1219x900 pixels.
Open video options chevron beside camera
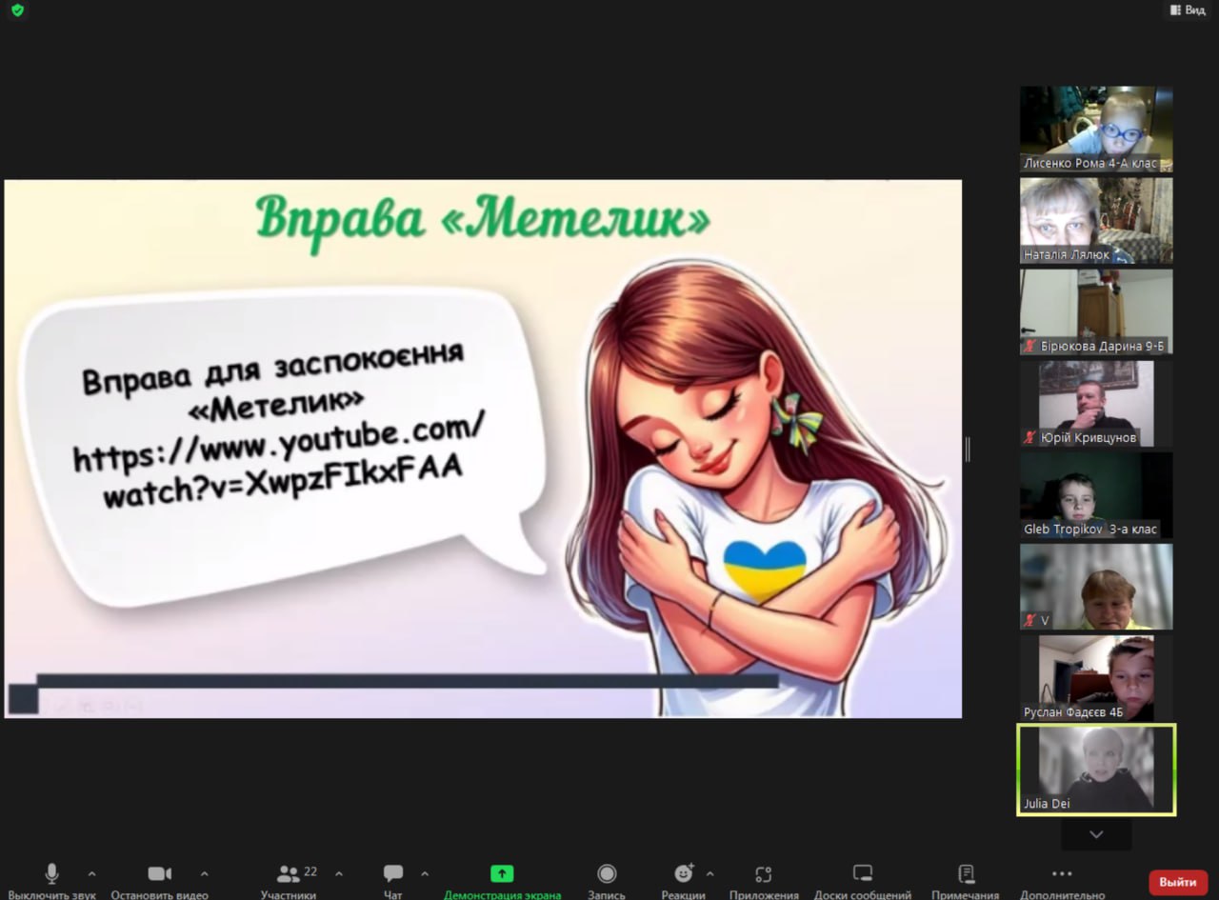(204, 873)
